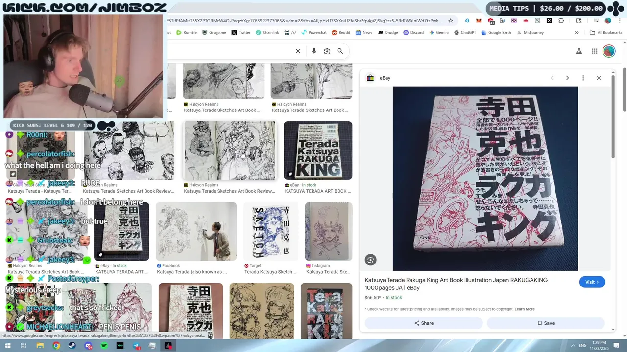627x352 pixels.
Task: Open Task View on the taskbar
Action: click(23, 346)
